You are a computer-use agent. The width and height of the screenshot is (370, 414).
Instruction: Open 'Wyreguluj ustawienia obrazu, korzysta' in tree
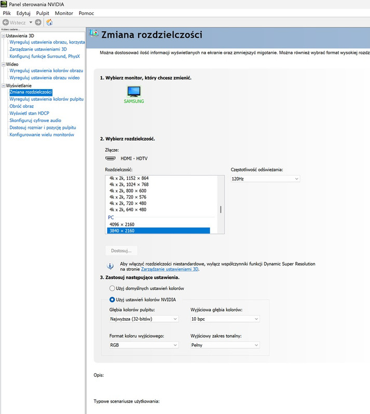pyautogui.click(x=47, y=42)
